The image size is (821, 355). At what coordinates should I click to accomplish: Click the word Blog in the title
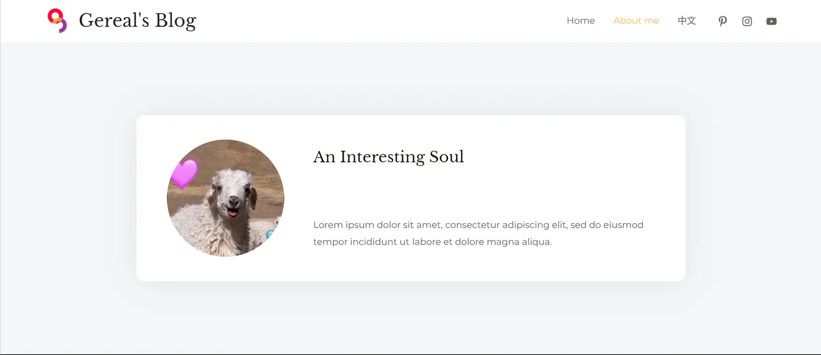tap(175, 21)
